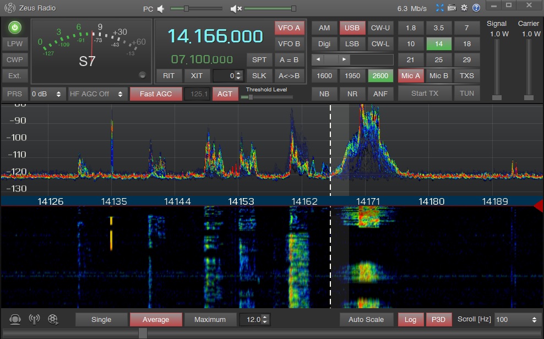Toggle the P3D display mode

tap(438, 320)
